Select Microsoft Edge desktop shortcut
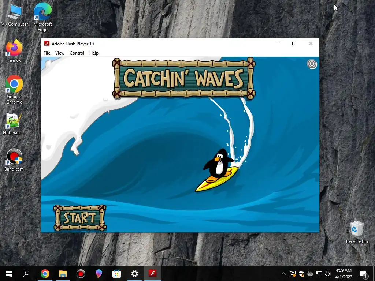The width and height of the screenshot is (375, 281). point(42,17)
